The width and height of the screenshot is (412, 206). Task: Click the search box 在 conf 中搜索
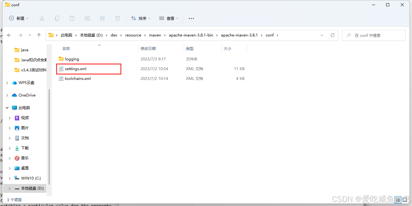click(x=374, y=35)
